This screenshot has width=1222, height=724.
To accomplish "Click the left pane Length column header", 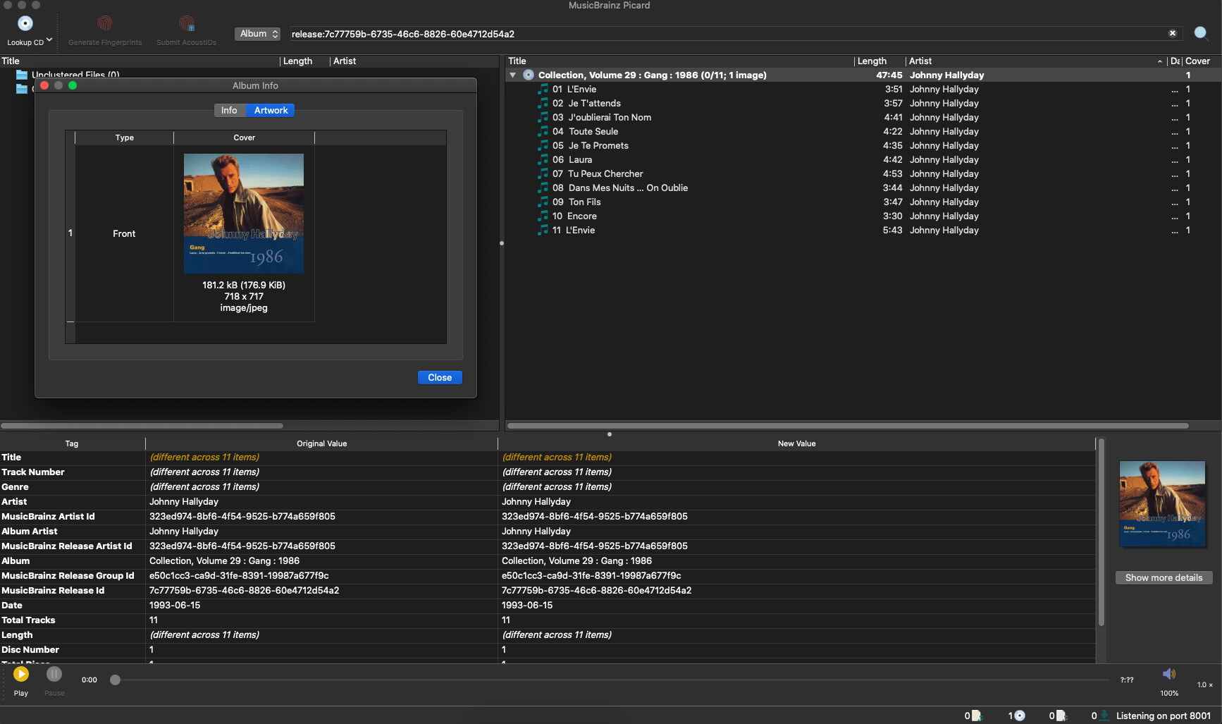I will tap(304, 61).
